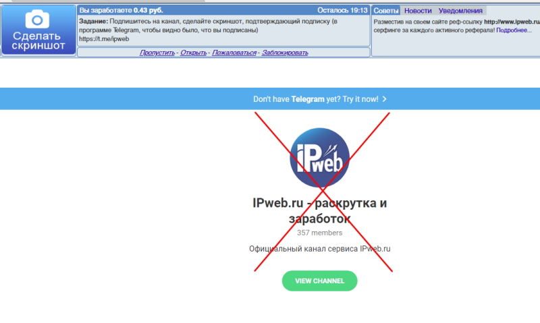Click the 'Вы заработаете 0.43 руб.' header
The image size is (540, 323).
pos(121,11)
